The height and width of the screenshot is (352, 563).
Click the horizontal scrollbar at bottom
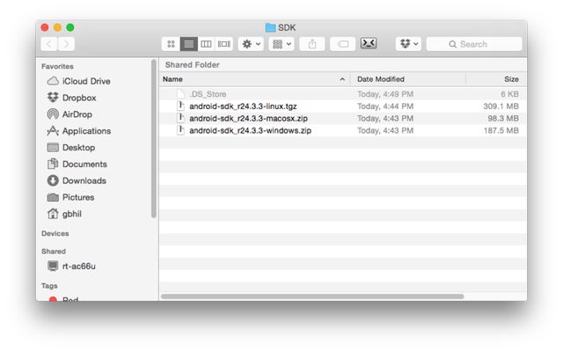[x=312, y=297]
